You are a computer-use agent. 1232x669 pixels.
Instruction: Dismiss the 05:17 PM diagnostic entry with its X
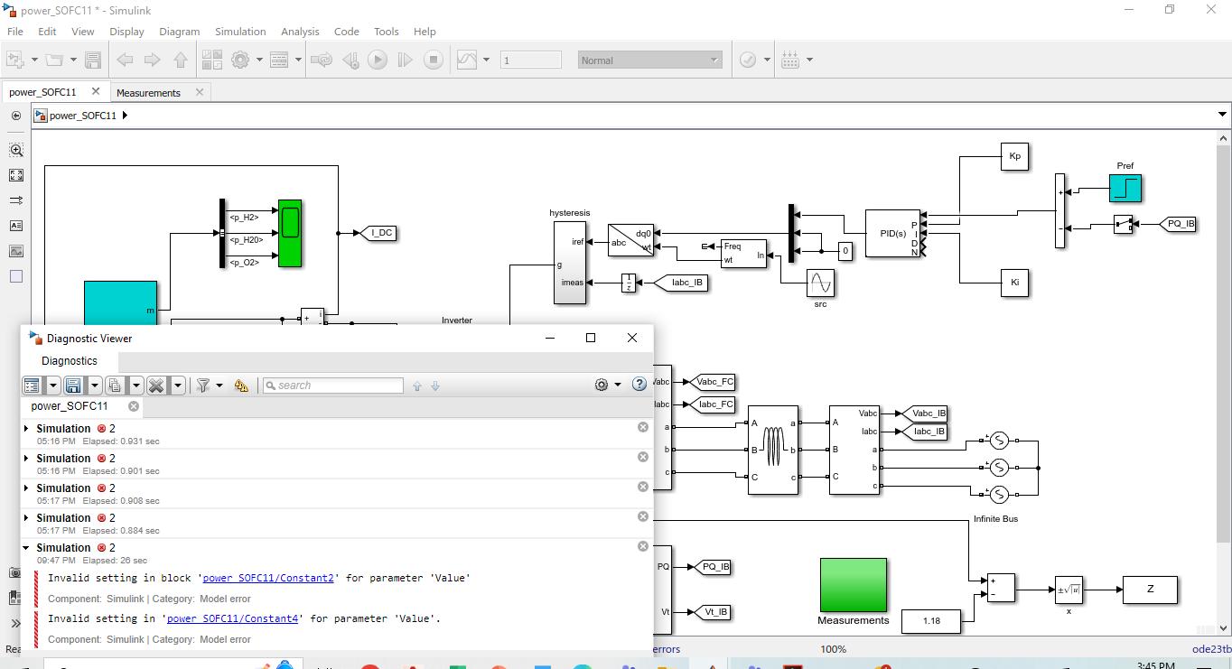coord(642,486)
